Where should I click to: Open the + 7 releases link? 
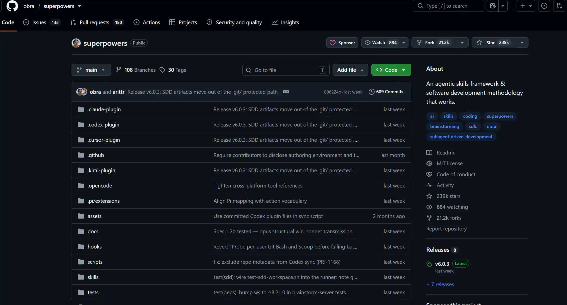click(x=440, y=284)
